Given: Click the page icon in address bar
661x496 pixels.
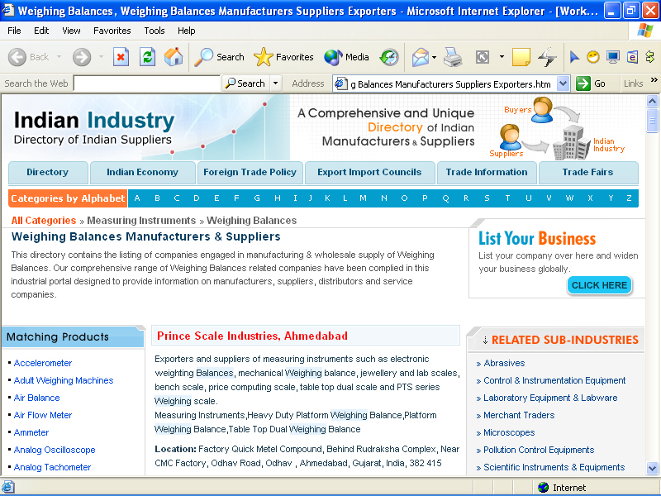Looking at the screenshot, I should click(x=340, y=83).
